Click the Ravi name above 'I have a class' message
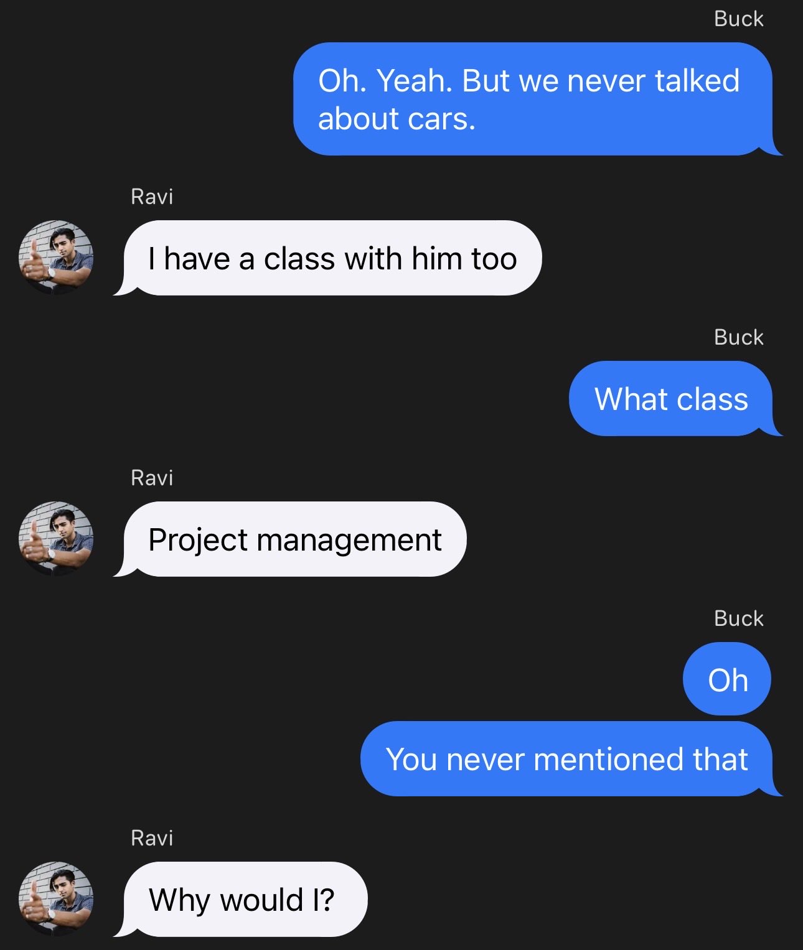The image size is (803, 950). [152, 197]
